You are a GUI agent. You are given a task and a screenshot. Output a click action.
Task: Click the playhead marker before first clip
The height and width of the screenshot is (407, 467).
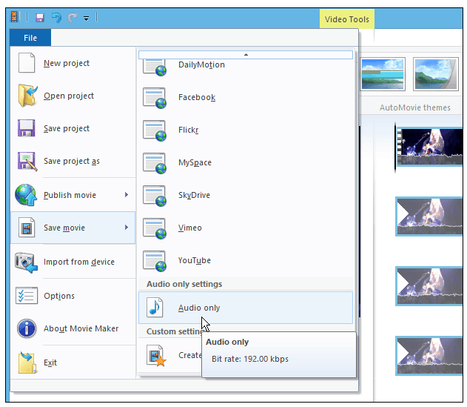click(395, 148)
